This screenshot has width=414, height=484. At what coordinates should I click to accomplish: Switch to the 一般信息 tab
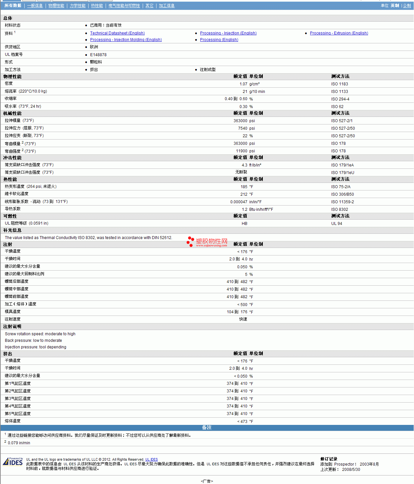35,6
